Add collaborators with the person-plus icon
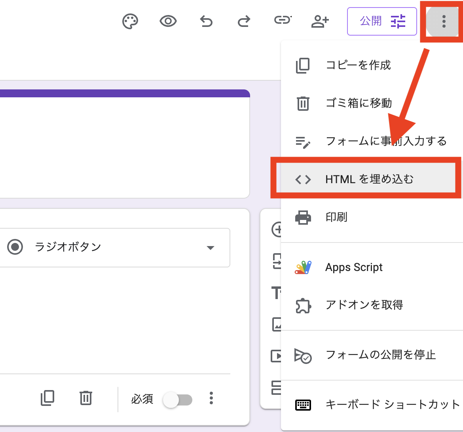Viewport: 463px width, 432px height. pos(320,21)
